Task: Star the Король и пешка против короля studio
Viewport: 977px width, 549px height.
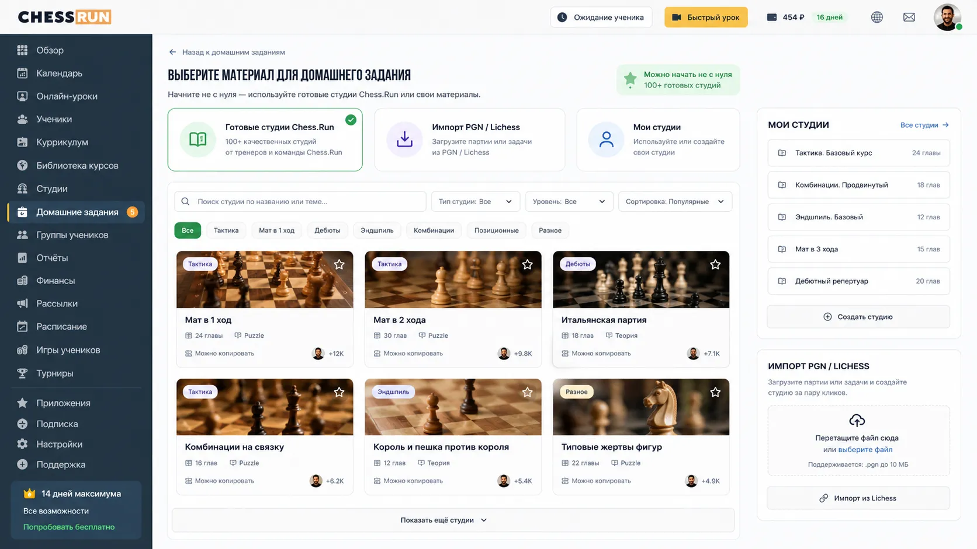Action: click(527, 392)
